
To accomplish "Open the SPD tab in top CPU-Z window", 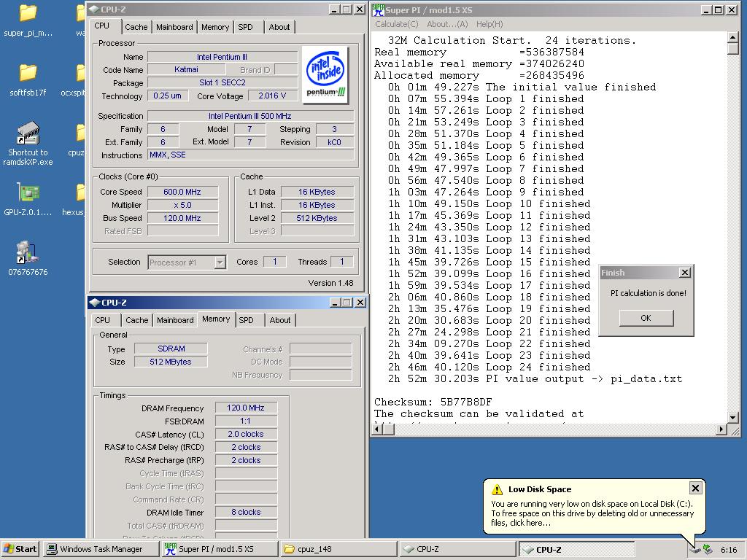I will pos(245,27).
